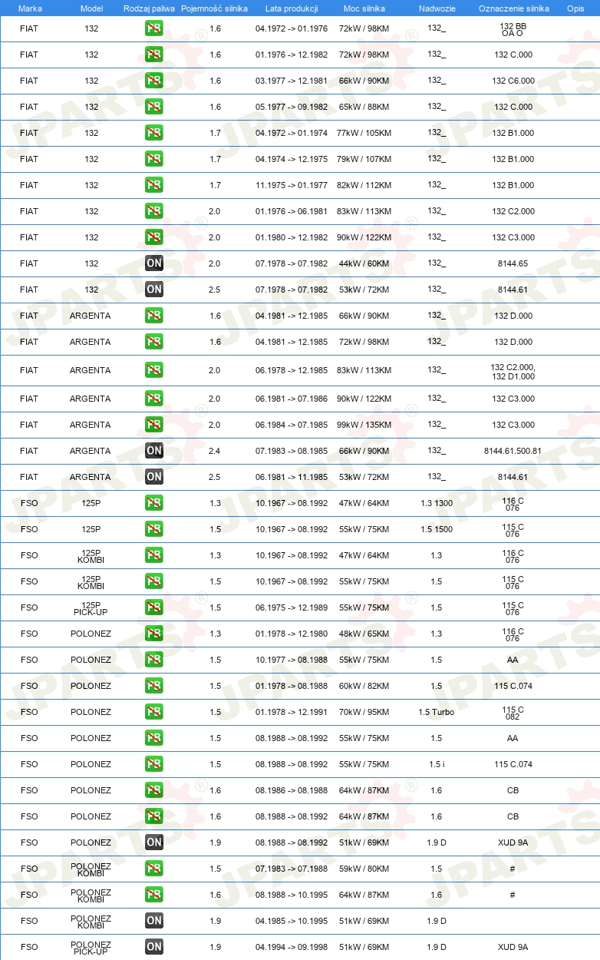Click the petrol icon in the 1.3 1300 body row

pos(154,503)
